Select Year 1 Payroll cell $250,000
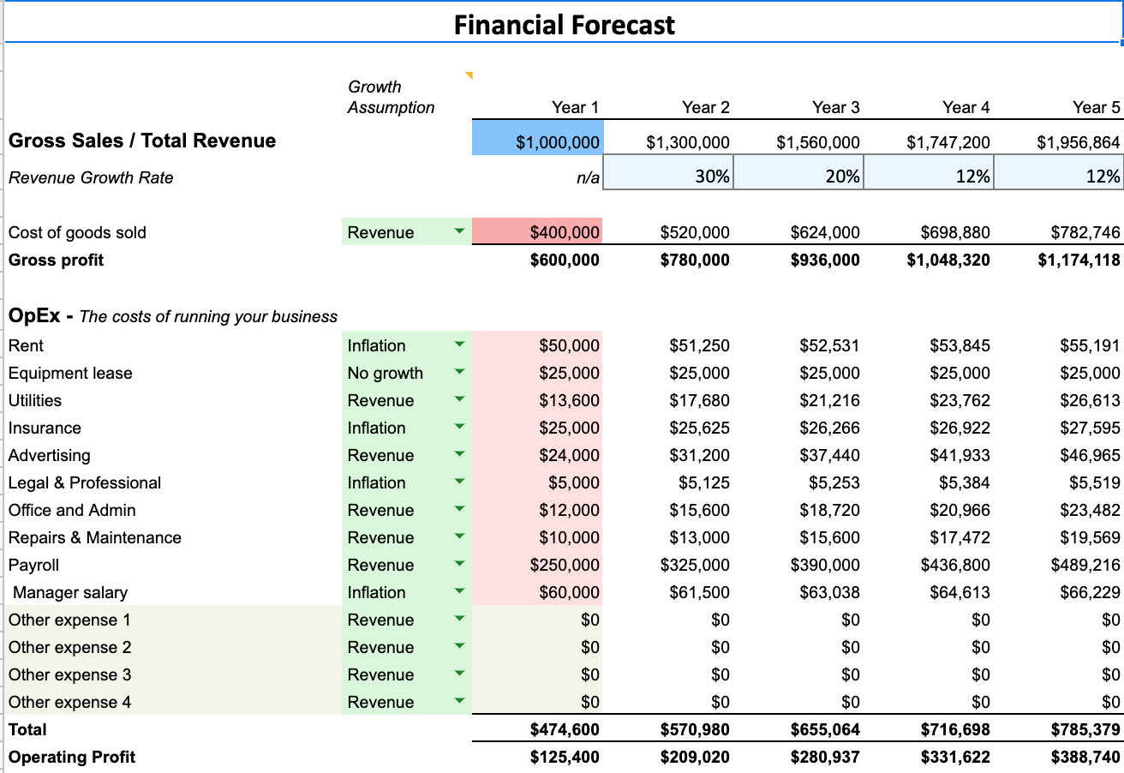This screenshot has height=773, width=1124. click(537, 565)
